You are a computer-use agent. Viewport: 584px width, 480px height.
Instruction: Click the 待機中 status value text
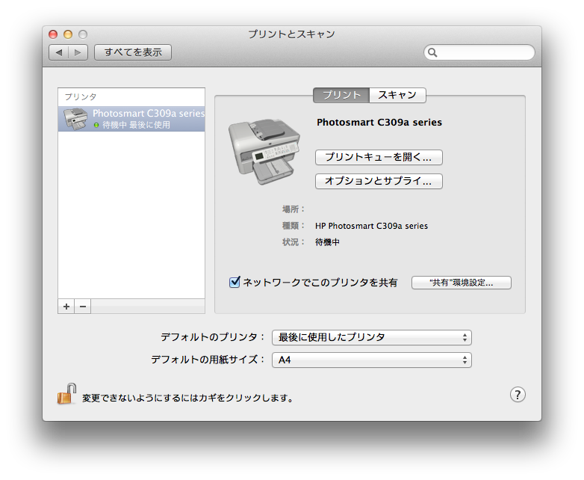327,242
